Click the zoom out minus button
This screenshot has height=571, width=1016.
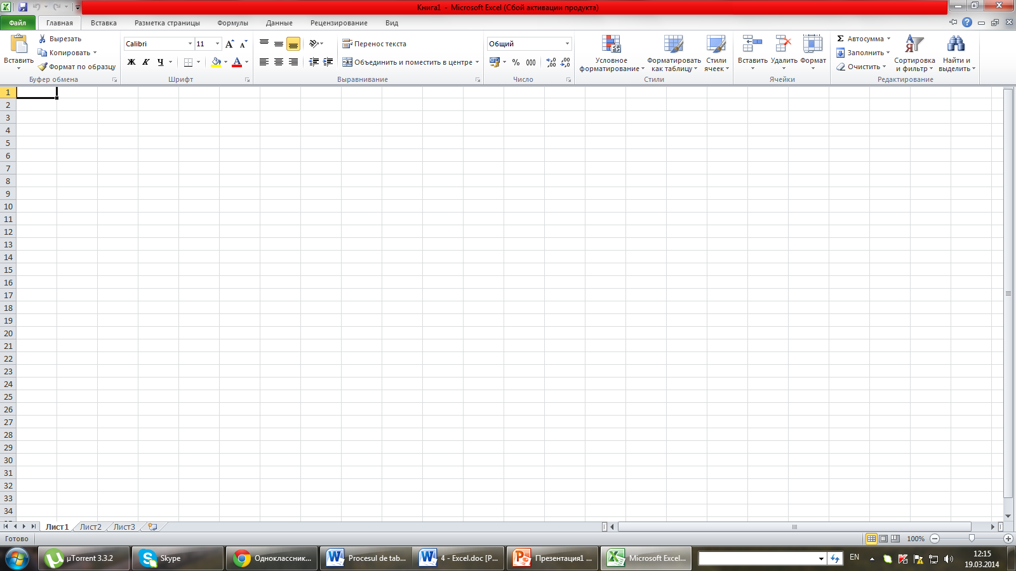[x=935, y=539]
